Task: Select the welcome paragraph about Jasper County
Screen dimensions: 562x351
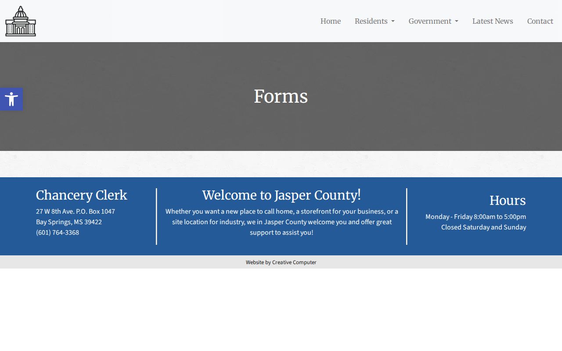Action: click(x=281, y=222)
